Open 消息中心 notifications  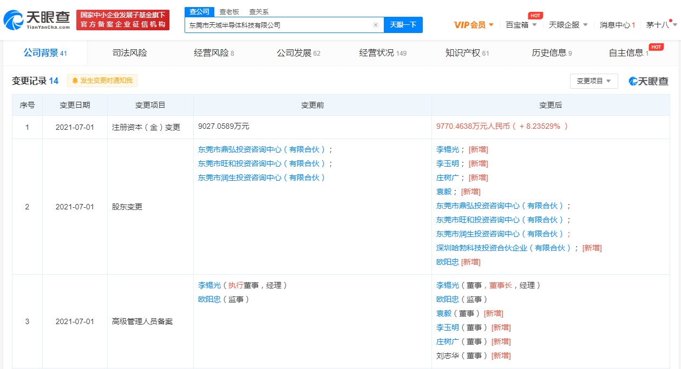[617, 25]
